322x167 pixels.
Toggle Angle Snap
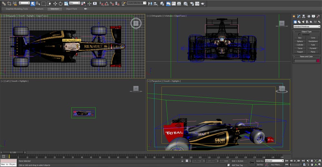pyautogui.click(x=107, y=4)
